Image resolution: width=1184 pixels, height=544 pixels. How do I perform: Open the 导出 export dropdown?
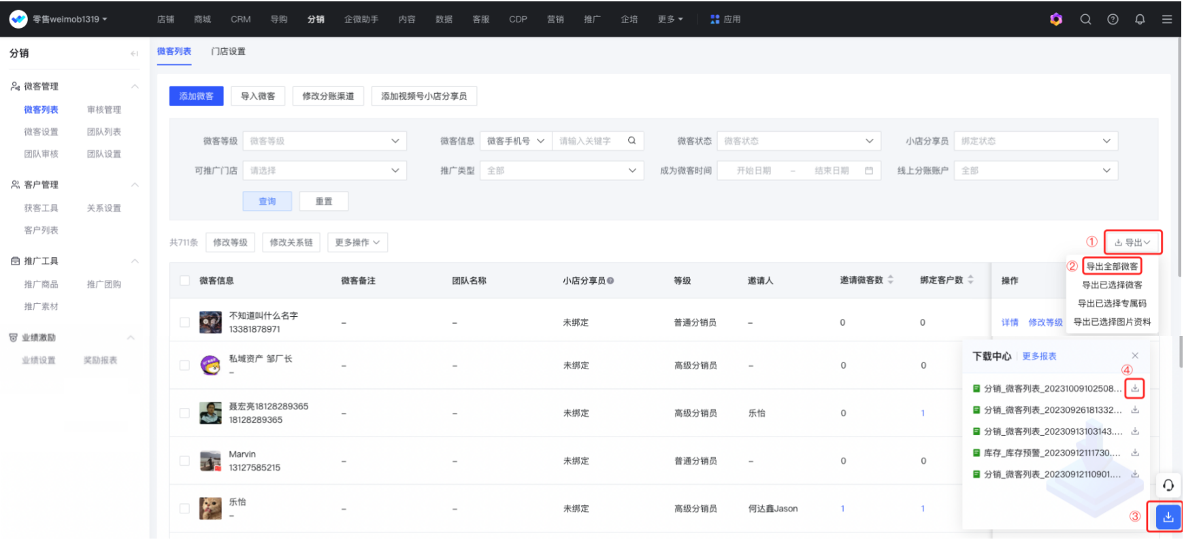point(1132,243)
